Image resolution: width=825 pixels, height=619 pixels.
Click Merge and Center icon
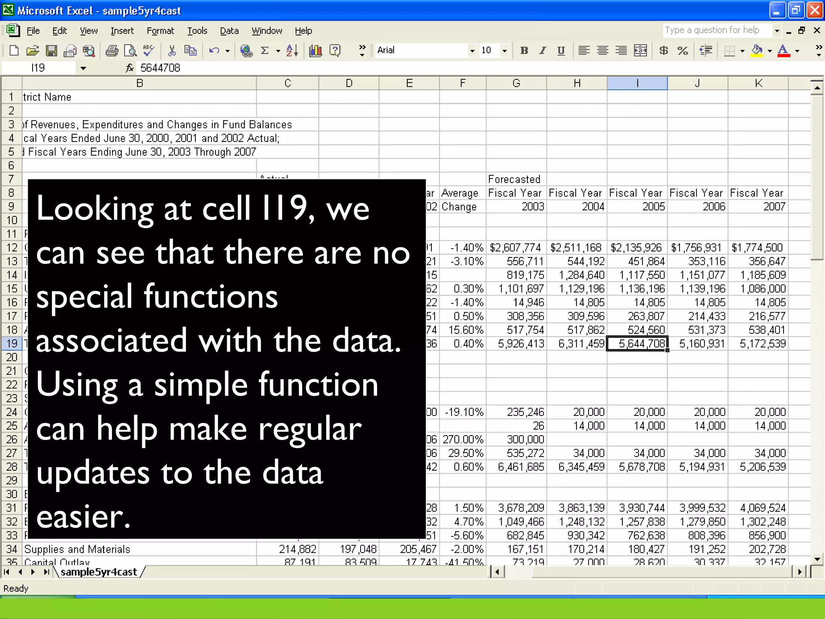click(640, 50)
